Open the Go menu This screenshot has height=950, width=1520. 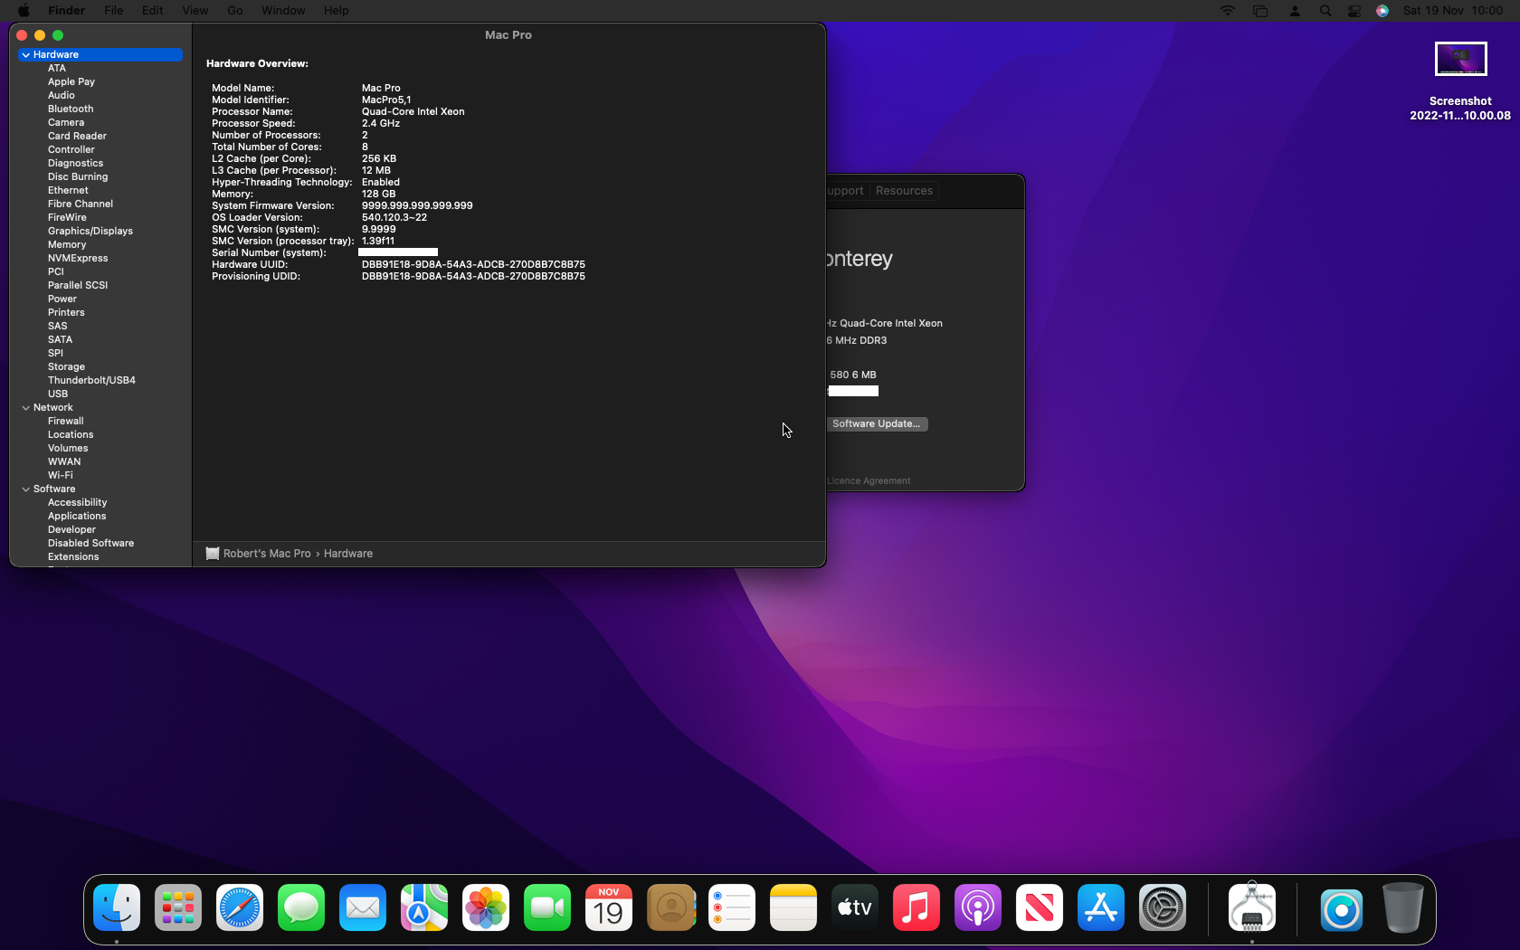click(x=235, y=11)
